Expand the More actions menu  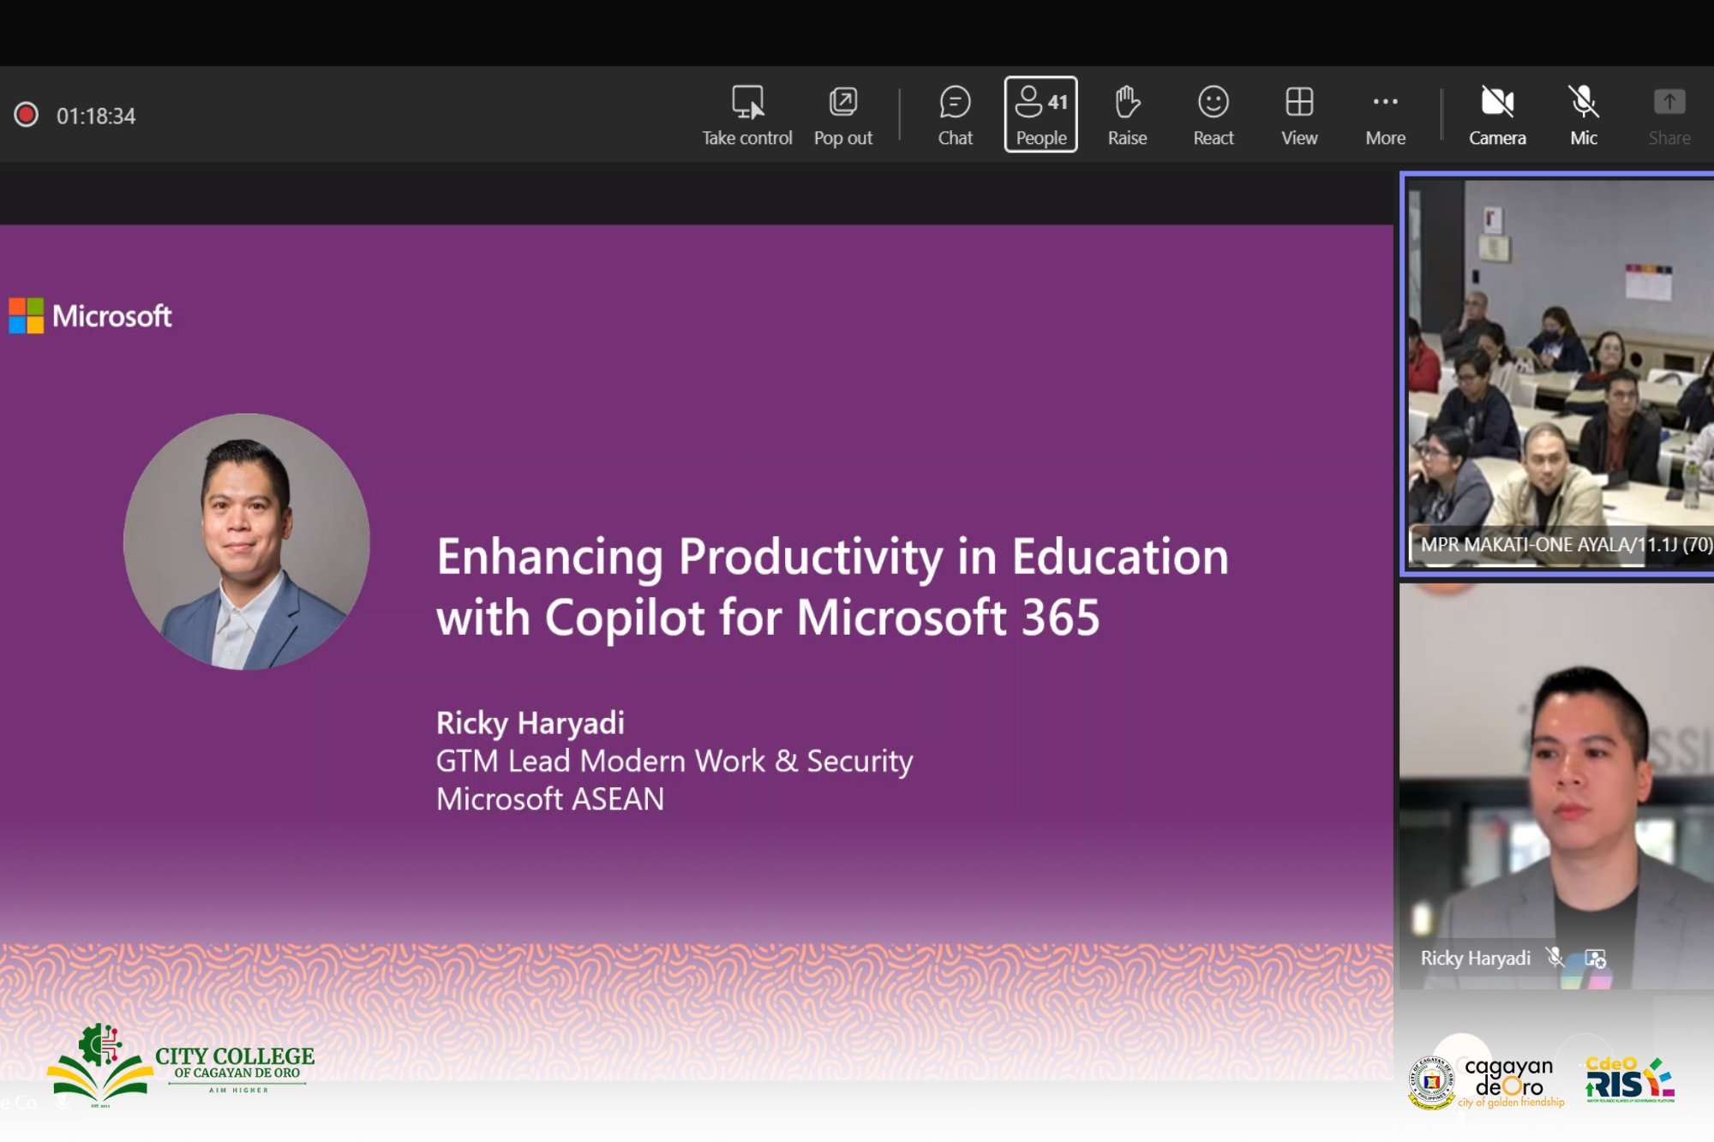click(x=1385, y=115)
